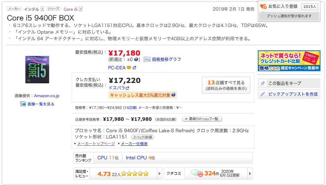Click the price trend graph icon

point(147,59)
